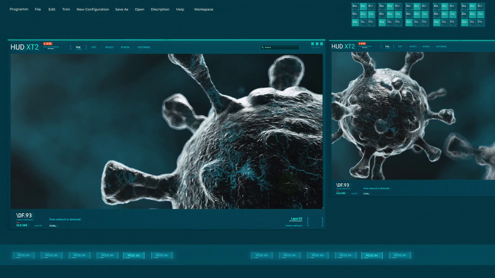The height and width of the screenshot is (278, 495).
Task: Toggle tile 145 in the last top-right grid
Action: [480, 14]
